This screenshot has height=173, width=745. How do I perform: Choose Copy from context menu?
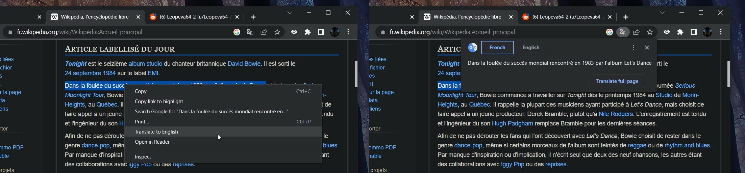(223, 91)
